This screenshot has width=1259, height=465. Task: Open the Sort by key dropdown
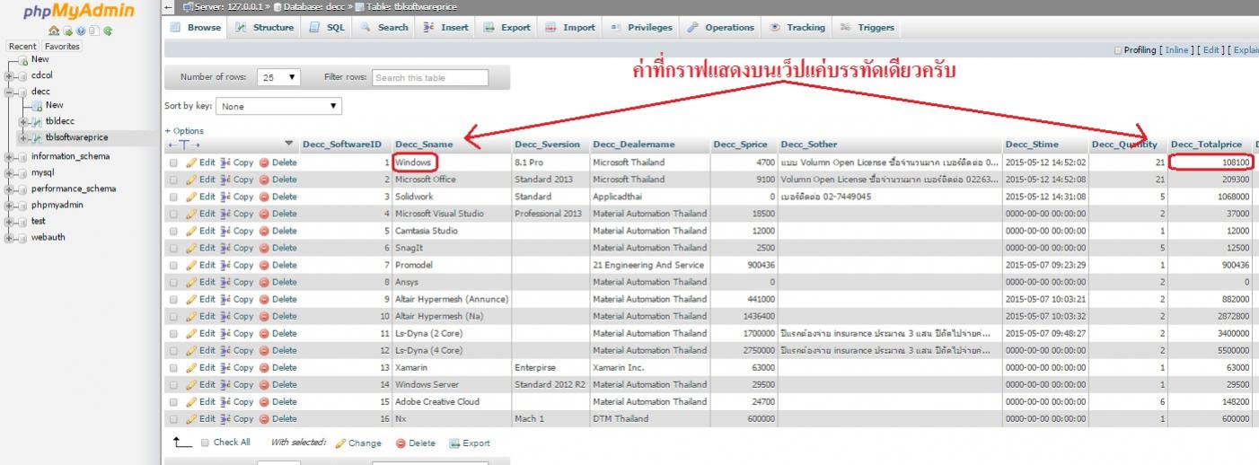click(279, 106)
